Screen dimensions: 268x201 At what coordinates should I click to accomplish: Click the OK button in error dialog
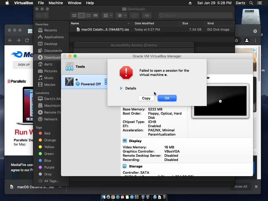coord(167,98)
